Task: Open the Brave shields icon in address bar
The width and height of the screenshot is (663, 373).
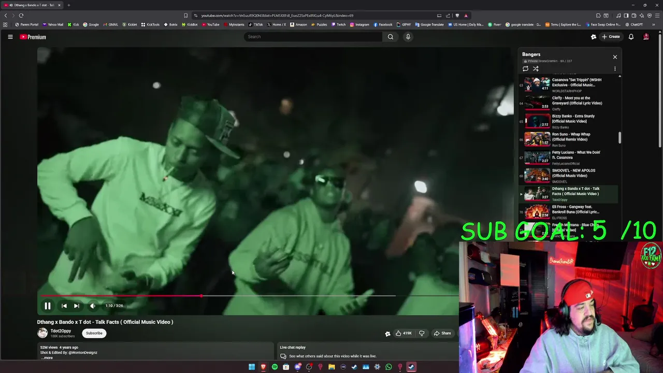Action: tap(457, 16)
